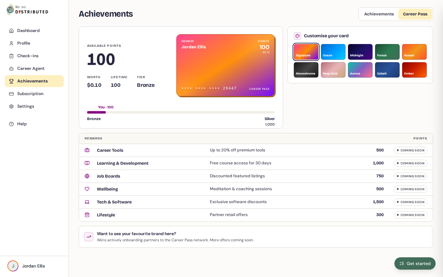Click the palette icon beside Customise your card

(x=297, y=36)
